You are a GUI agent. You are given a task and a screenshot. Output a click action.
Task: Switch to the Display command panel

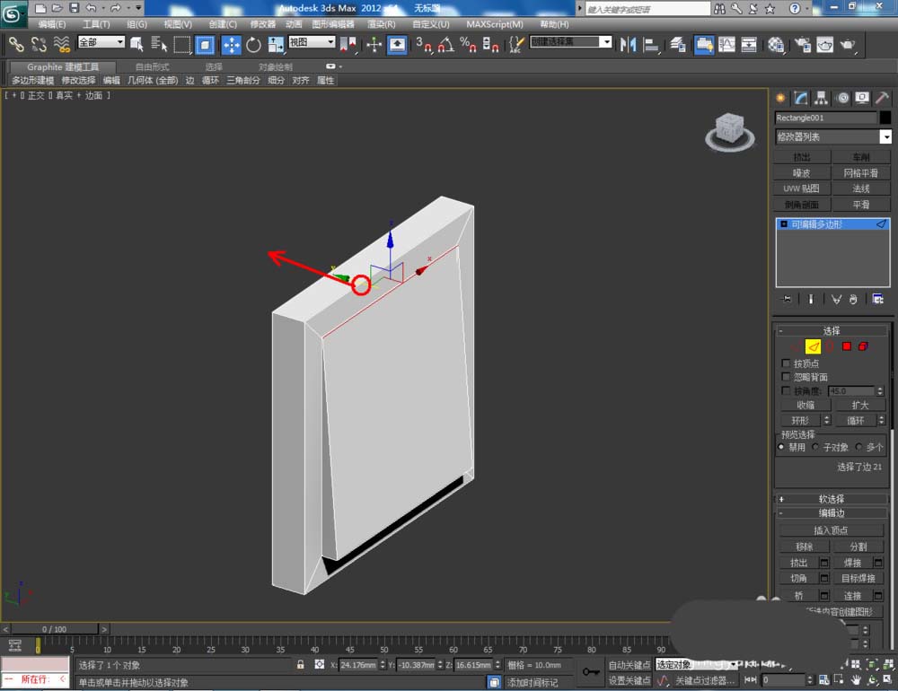point(862,98)
